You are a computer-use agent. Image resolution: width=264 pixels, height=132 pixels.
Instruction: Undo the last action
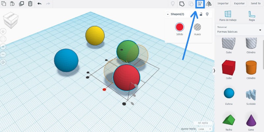[40, 4]
